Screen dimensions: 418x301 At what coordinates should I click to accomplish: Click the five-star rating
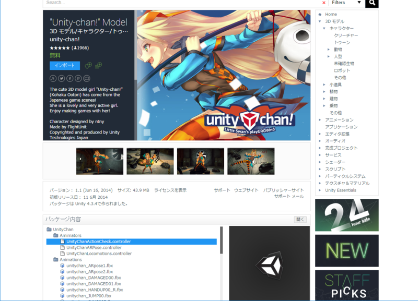click(x=60, y=48)
